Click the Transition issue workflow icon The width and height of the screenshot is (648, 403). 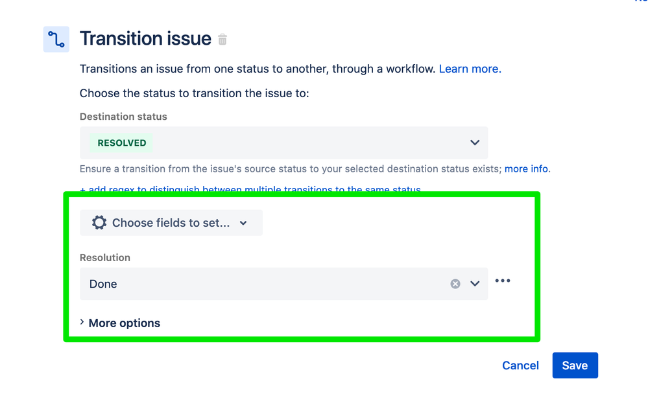click(x=56, y=39)
